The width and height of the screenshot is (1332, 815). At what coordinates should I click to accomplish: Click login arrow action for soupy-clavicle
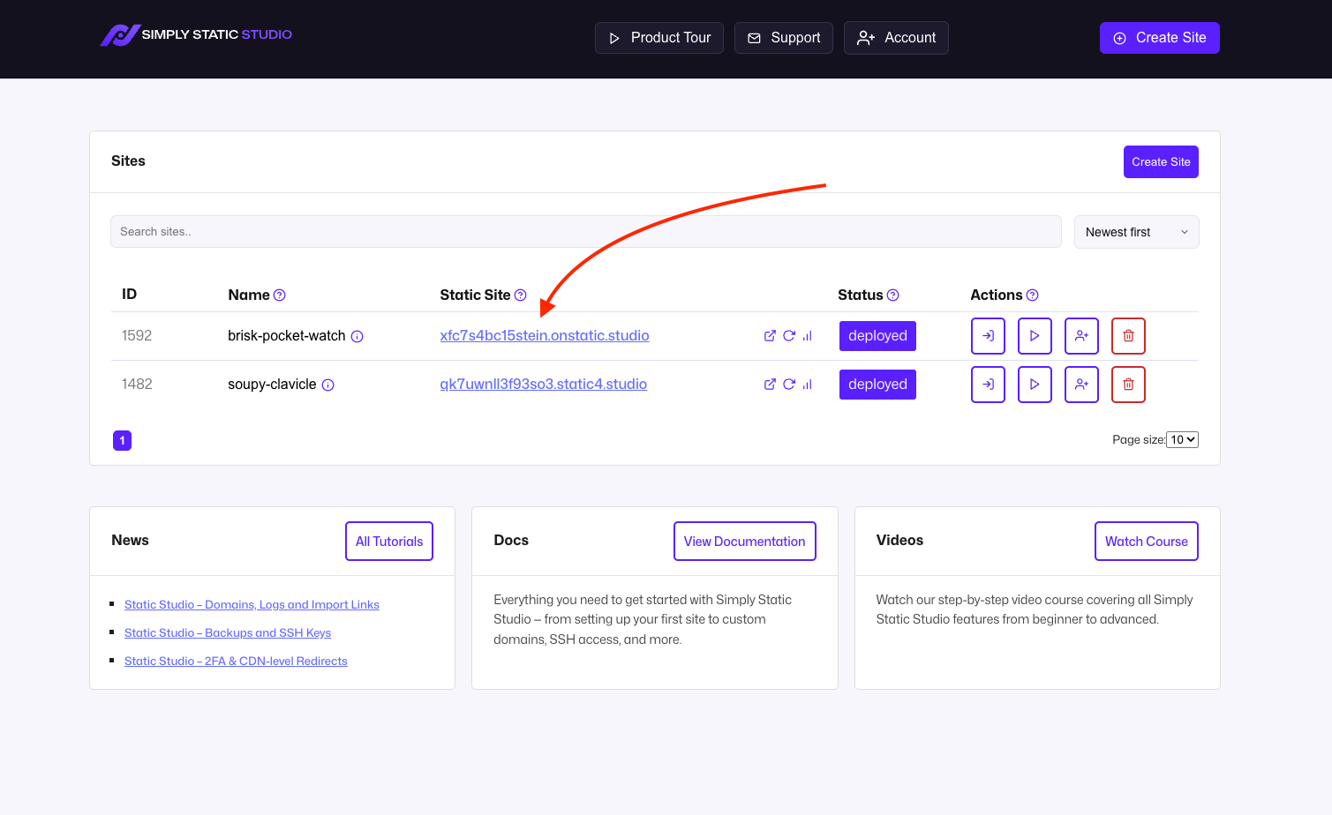pyautogui.click(x=988, y=385)
